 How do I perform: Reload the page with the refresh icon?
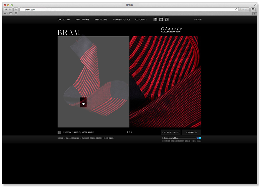(236, 9)
